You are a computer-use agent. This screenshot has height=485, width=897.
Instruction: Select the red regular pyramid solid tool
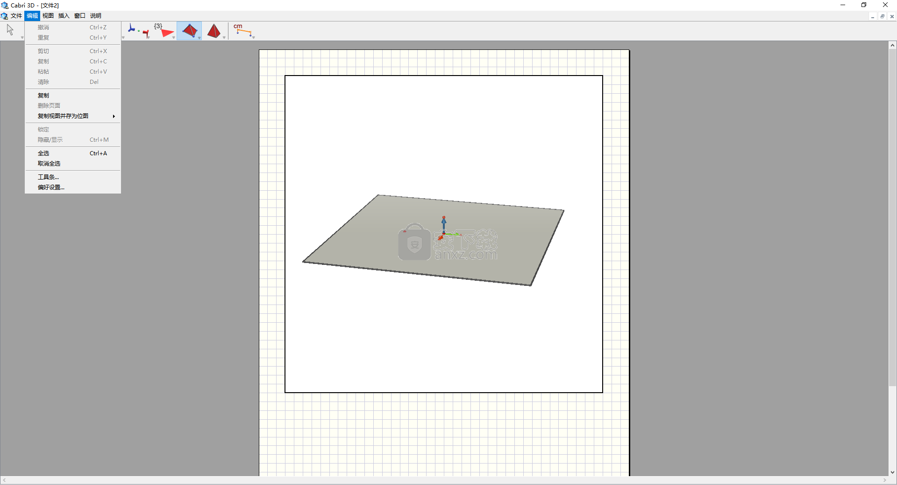(x=214, y=31)
